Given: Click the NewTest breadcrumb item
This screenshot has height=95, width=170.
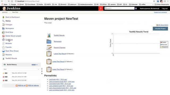Looking at the screenshot, I should (x=15, y=12).
